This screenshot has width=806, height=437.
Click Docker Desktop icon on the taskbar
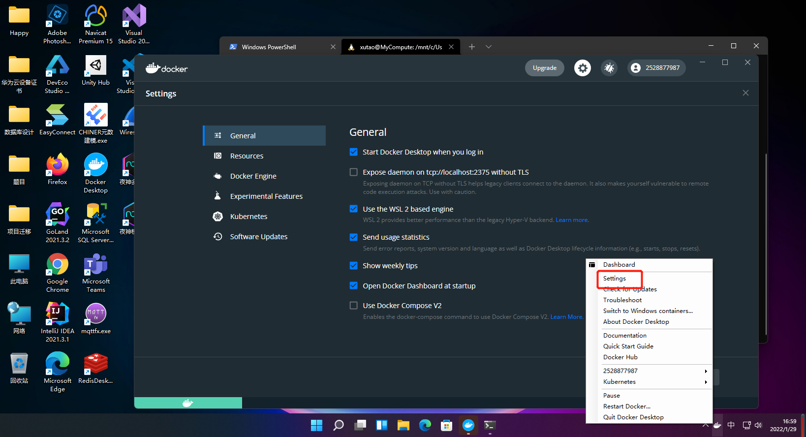[468, 425]
